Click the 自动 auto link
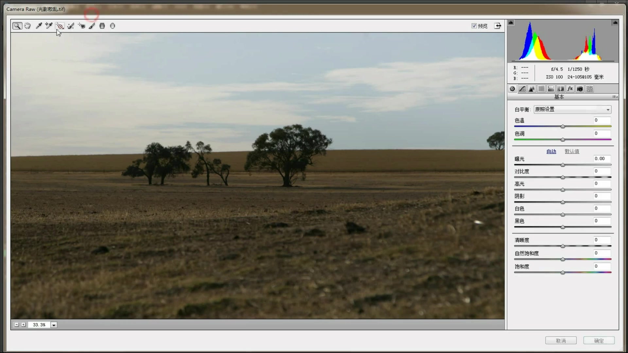Image resolution: width=628 pixels, height=353 pixels. pos(551,151)
